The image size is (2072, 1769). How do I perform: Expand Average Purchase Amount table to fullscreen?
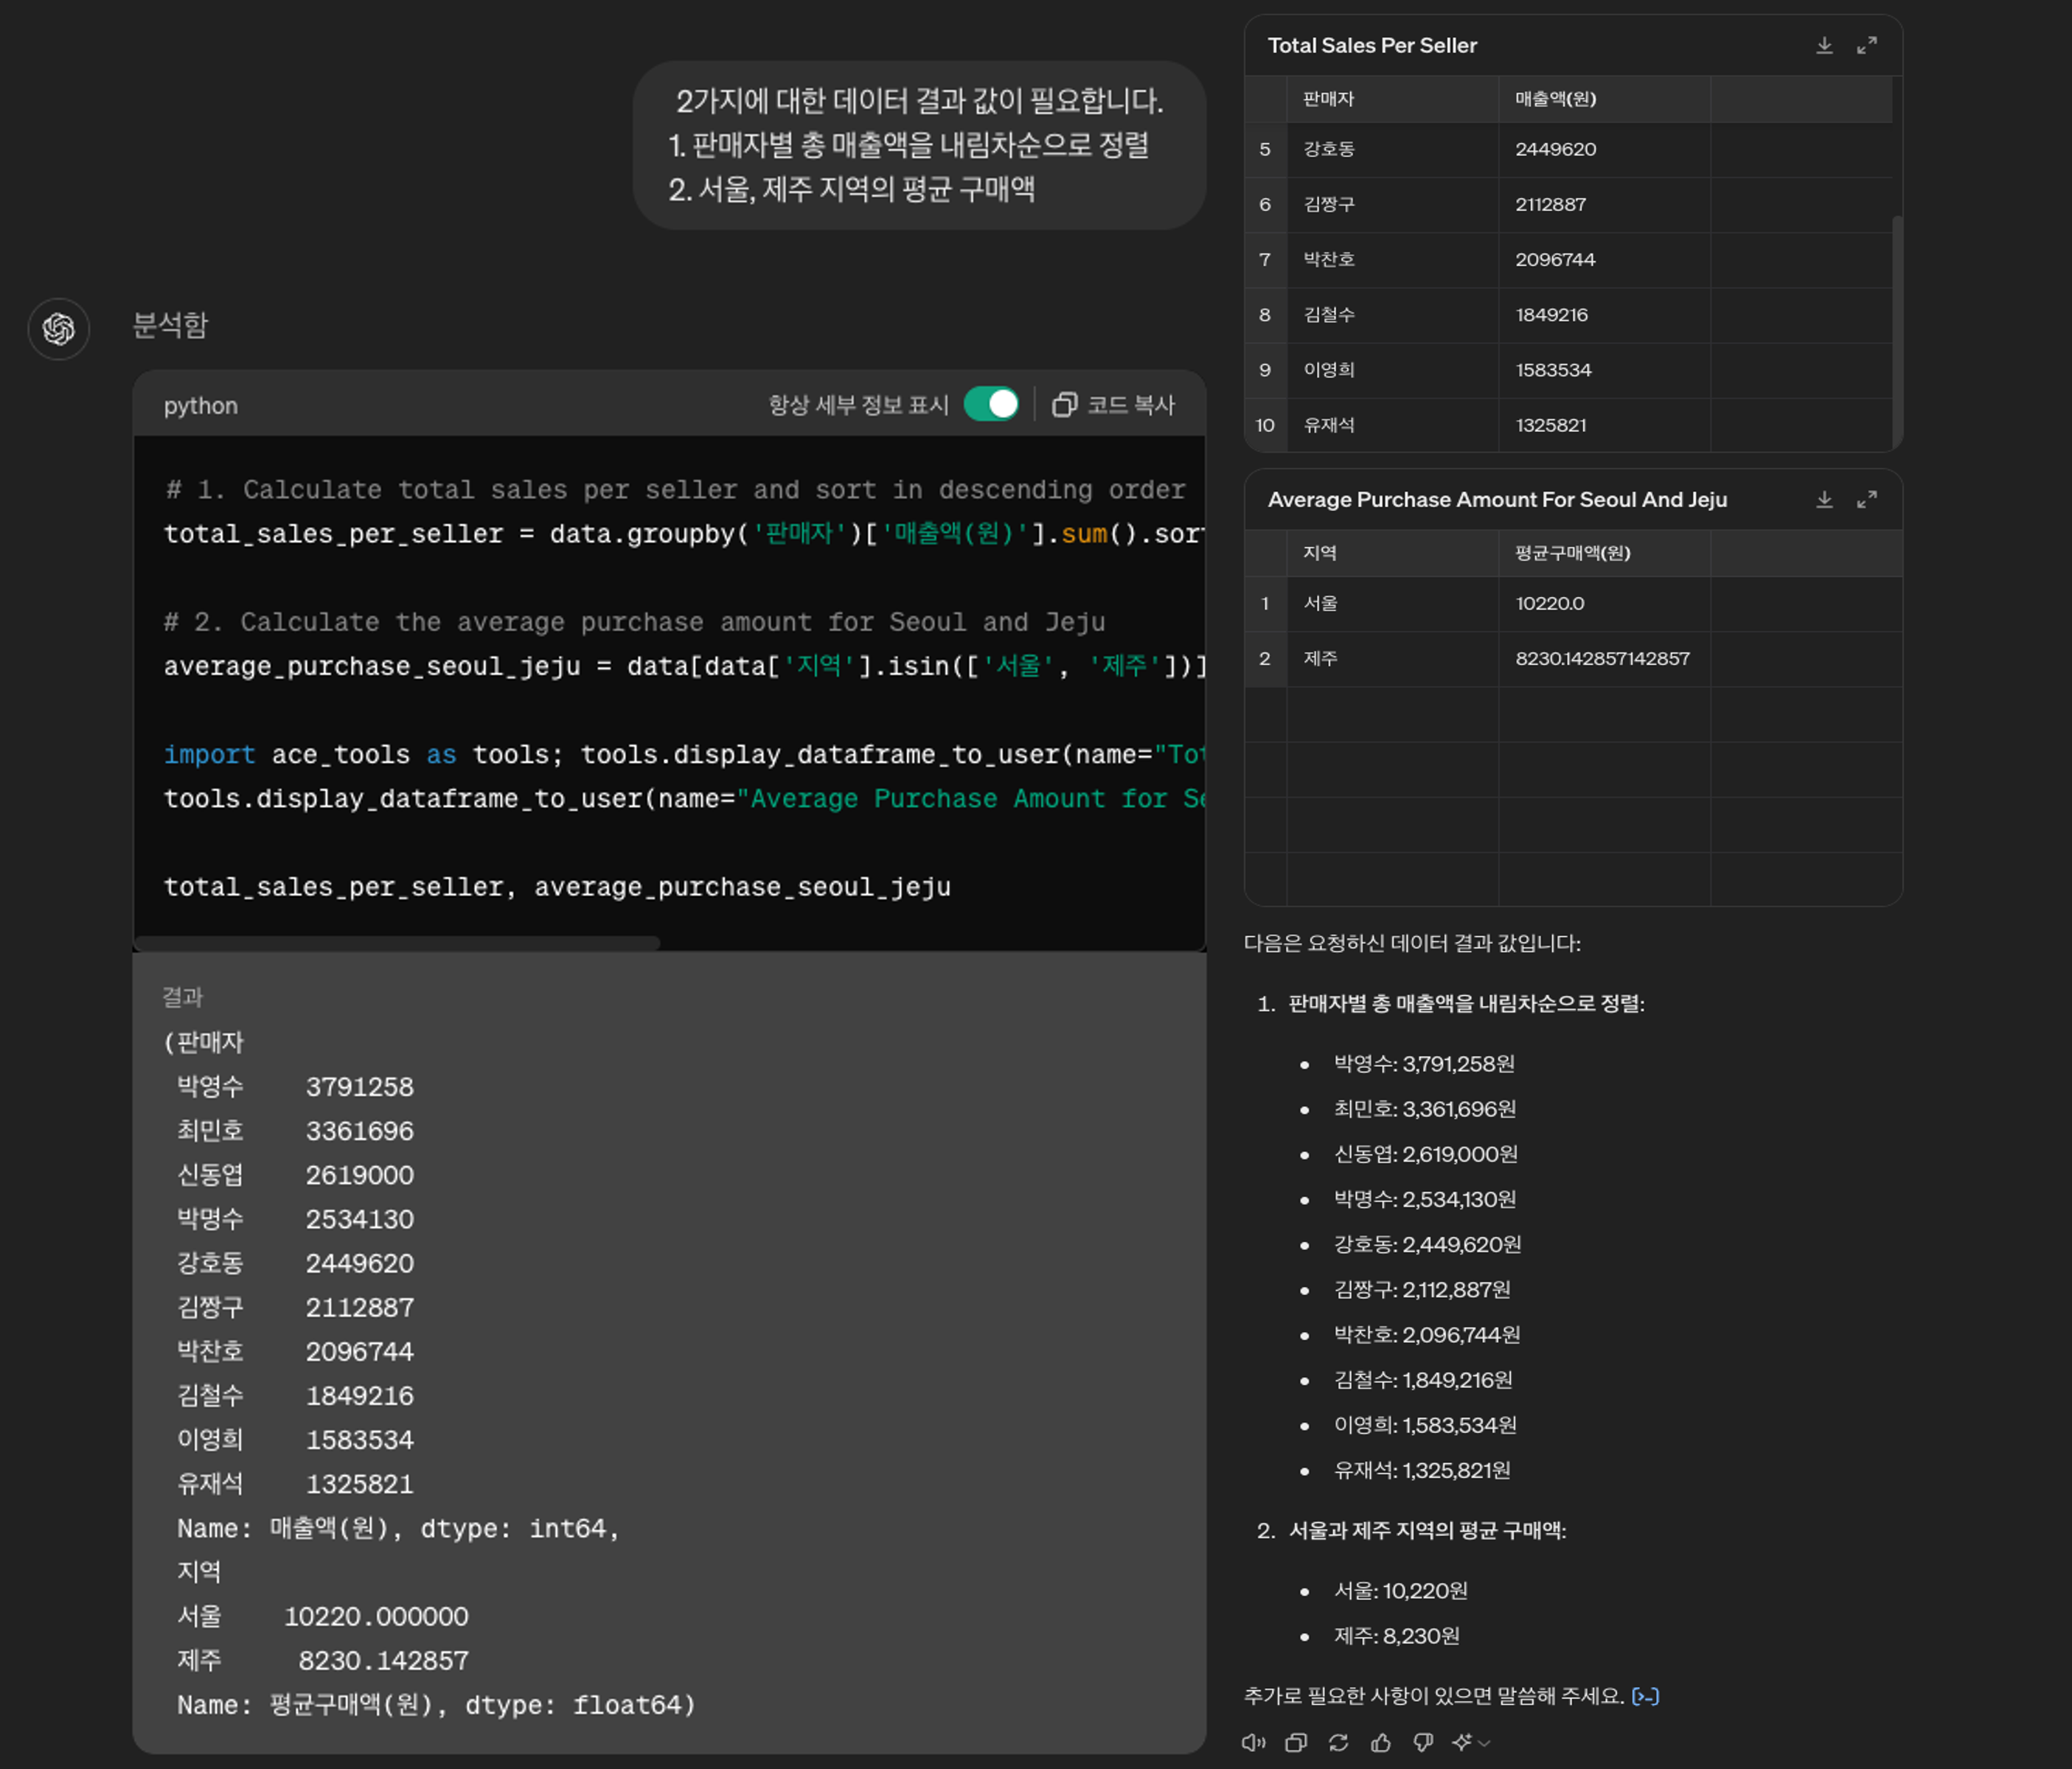pyautogui.click(x=1868, y=500)
